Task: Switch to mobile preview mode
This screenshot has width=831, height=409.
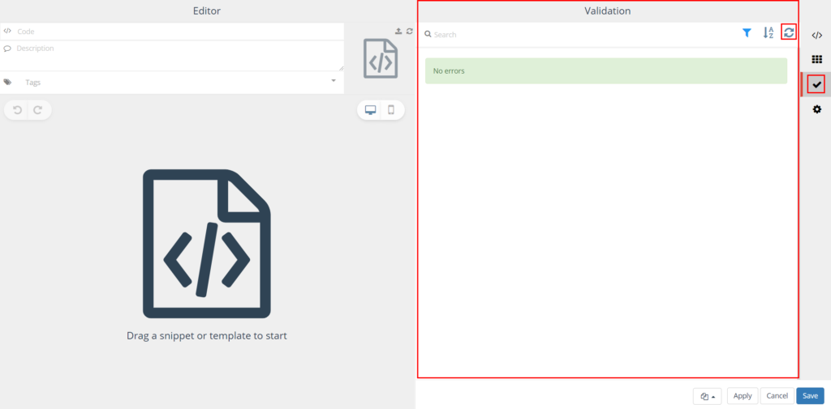Action: click(392, 110)
